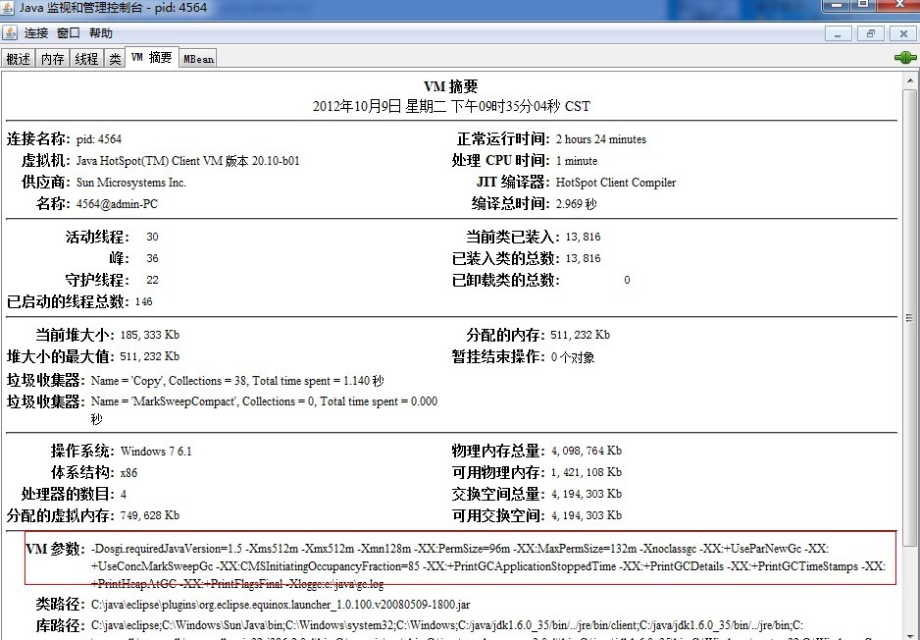The width and height of the screenshot is (920, 640).
Task: Click the 守护线程 value 22
Action: pos(152,280)
